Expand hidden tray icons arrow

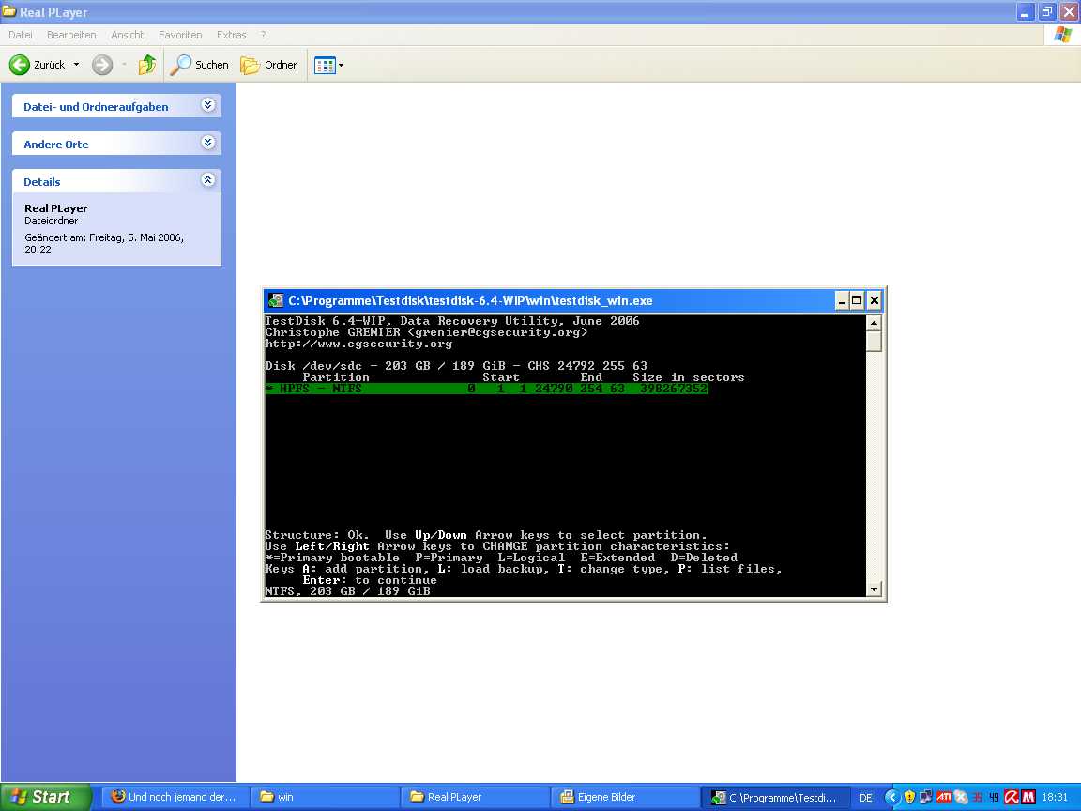point(891,797)
